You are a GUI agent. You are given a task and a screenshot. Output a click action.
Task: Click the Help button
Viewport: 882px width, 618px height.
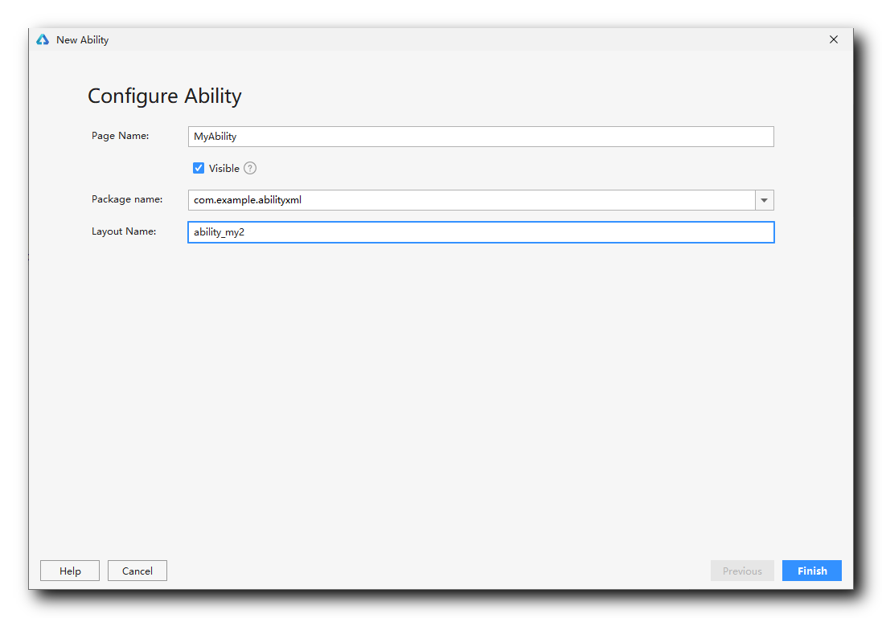coord(70,571)
